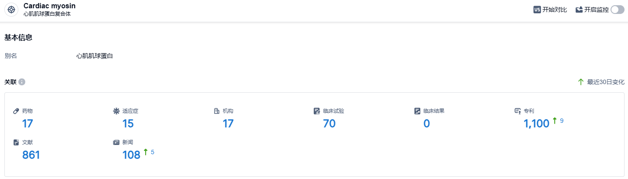628x179 pixels.
Task: View the 861 literature results
Action: (31, 155)
